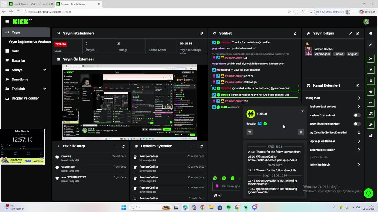Click the infinity icon below the chat input
This screenshot has width=378, height=212.
[220, 196]
